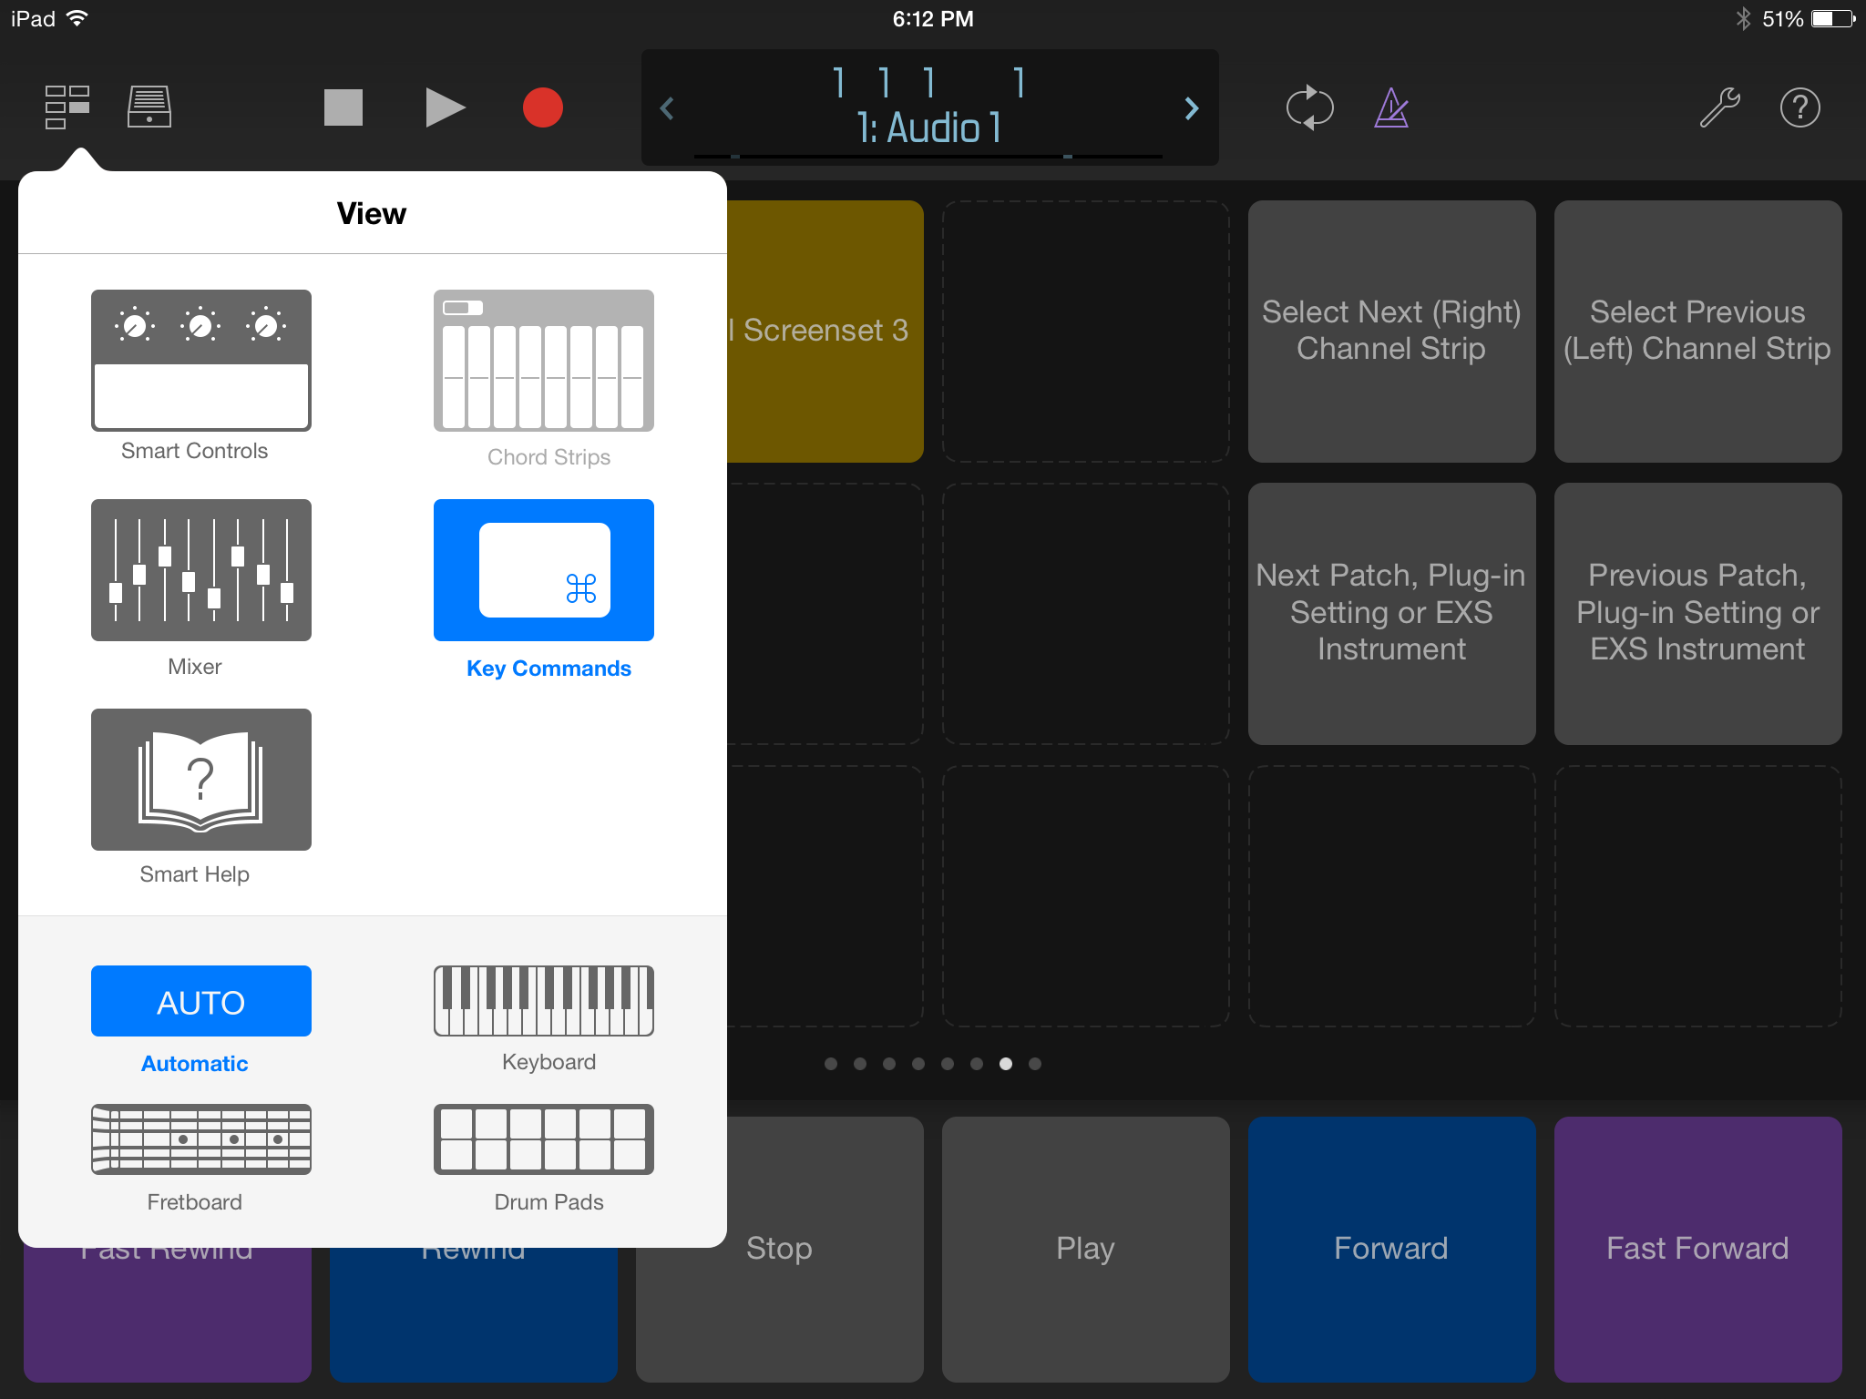Open the Library browser icon

pos(149,107)
